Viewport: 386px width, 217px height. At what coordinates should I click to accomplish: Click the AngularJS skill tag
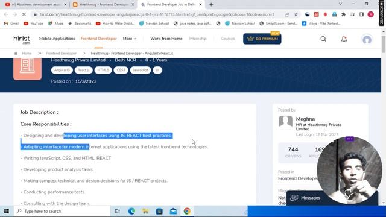(x=62, y=70)
